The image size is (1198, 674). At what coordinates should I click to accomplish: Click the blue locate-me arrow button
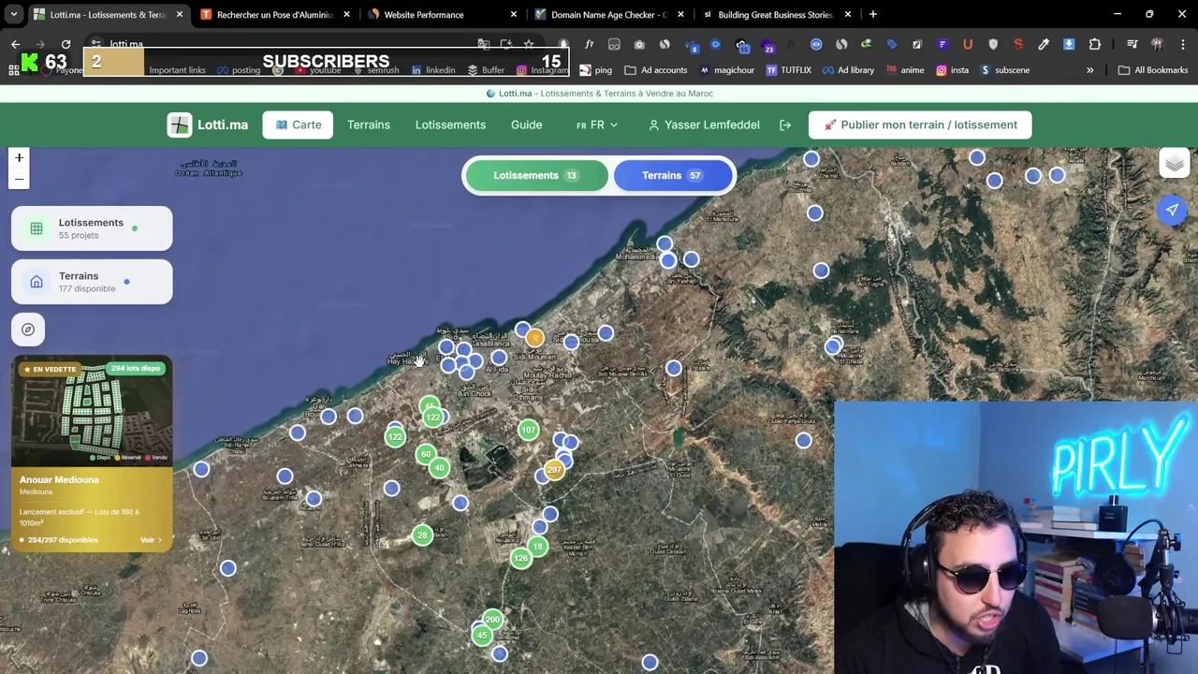tap(1172, 210)
